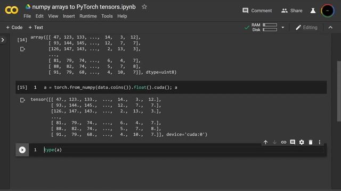Click the dtype=uint8 output text

(161, 72)
